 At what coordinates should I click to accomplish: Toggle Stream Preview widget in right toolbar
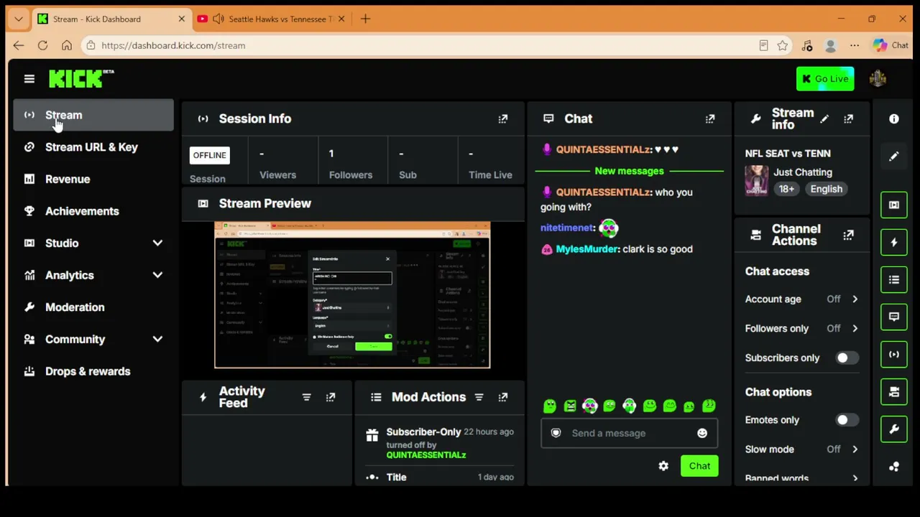(894, 205)
